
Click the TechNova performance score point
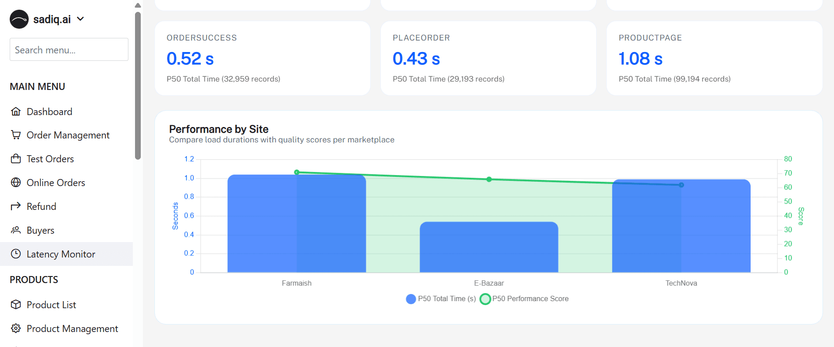[x=681, y=185]
